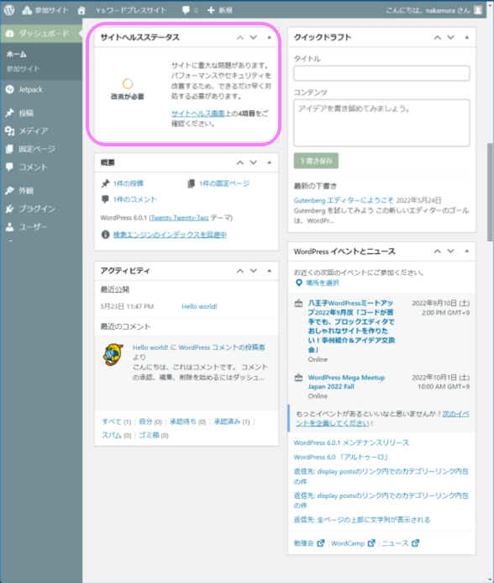Move クイックドラフト panel down
This screenshot has width=494, height=583.
[x=450, y=38]
